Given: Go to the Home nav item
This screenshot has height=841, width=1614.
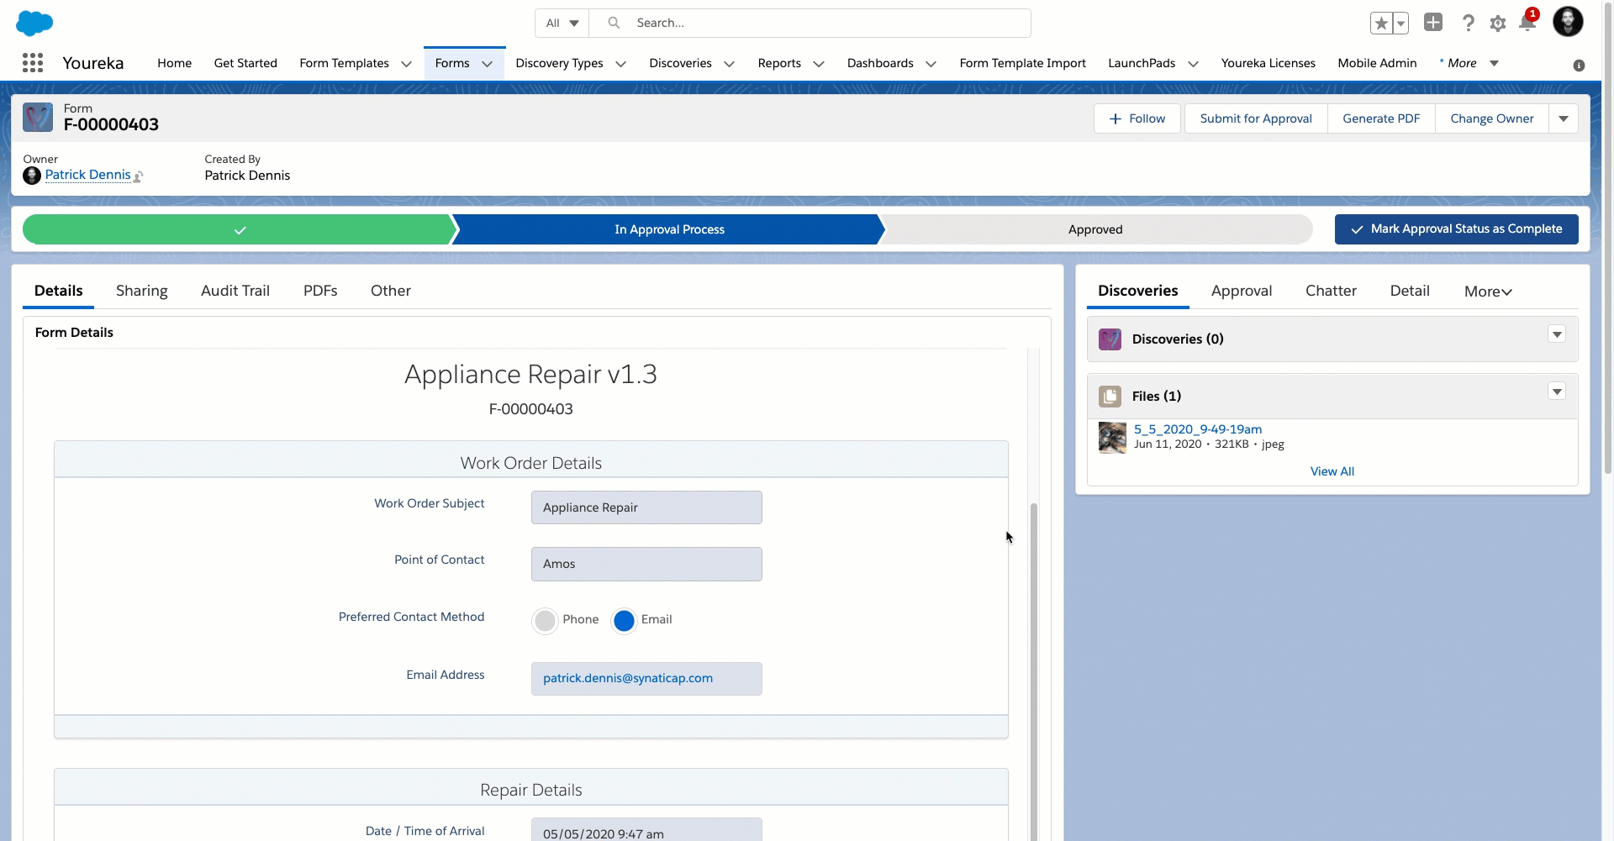Looking at the screenshot, I should point(174,63).
